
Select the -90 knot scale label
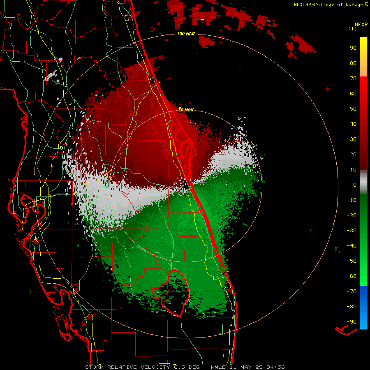coord(351,322)
